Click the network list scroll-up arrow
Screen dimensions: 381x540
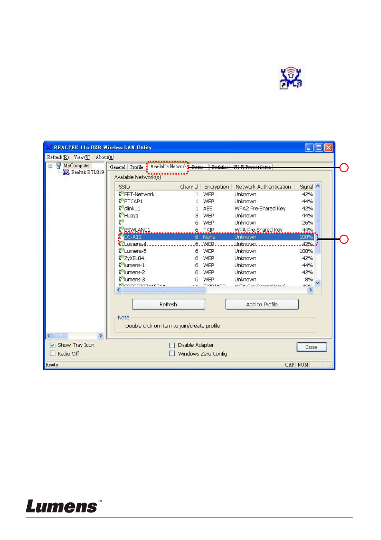tap(318, 186)
